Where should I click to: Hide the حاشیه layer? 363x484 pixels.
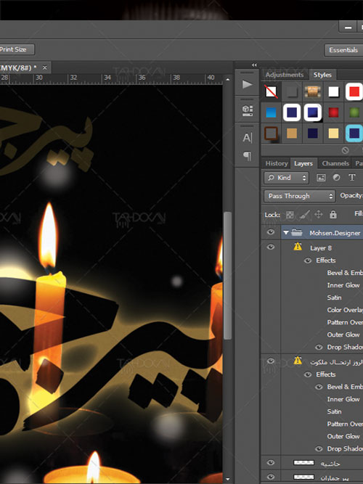click(271, 462)
